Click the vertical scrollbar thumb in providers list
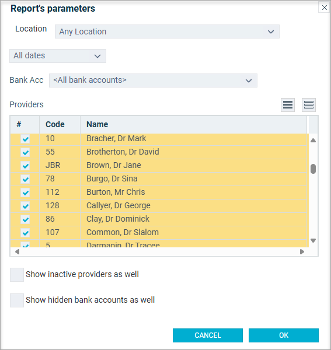 coord(313,169)
